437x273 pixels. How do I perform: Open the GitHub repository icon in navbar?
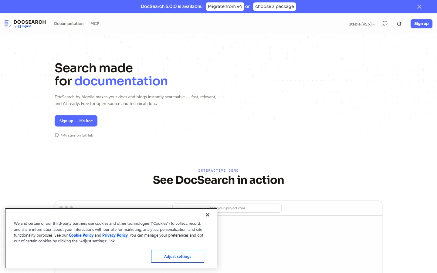(385, 24)
